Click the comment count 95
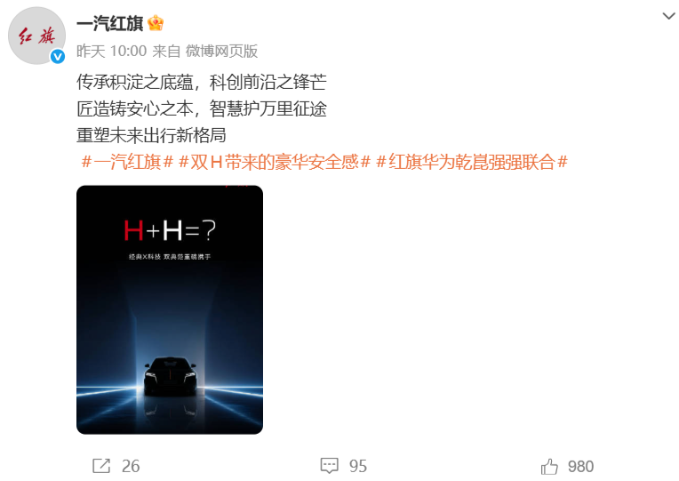Viewport: 679px width, 481px height. (358, 466)
